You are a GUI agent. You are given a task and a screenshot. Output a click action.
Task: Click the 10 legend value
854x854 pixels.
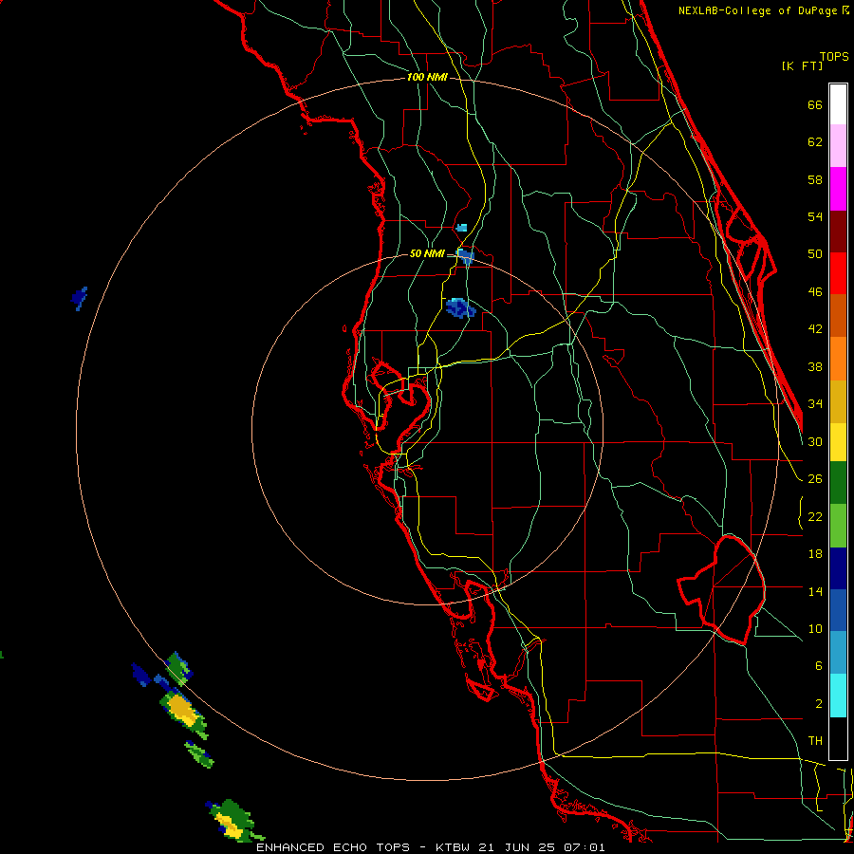point(815,629)
